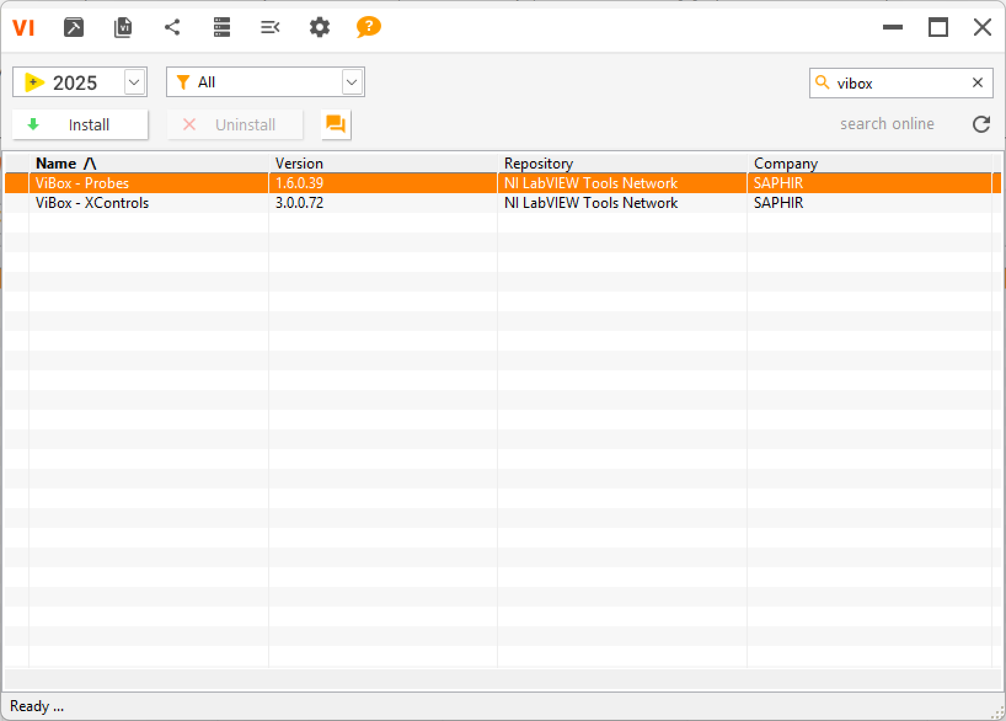Minimize the VIPM window
Screen dimensions: 1006x721
click(x=893, y=27)
